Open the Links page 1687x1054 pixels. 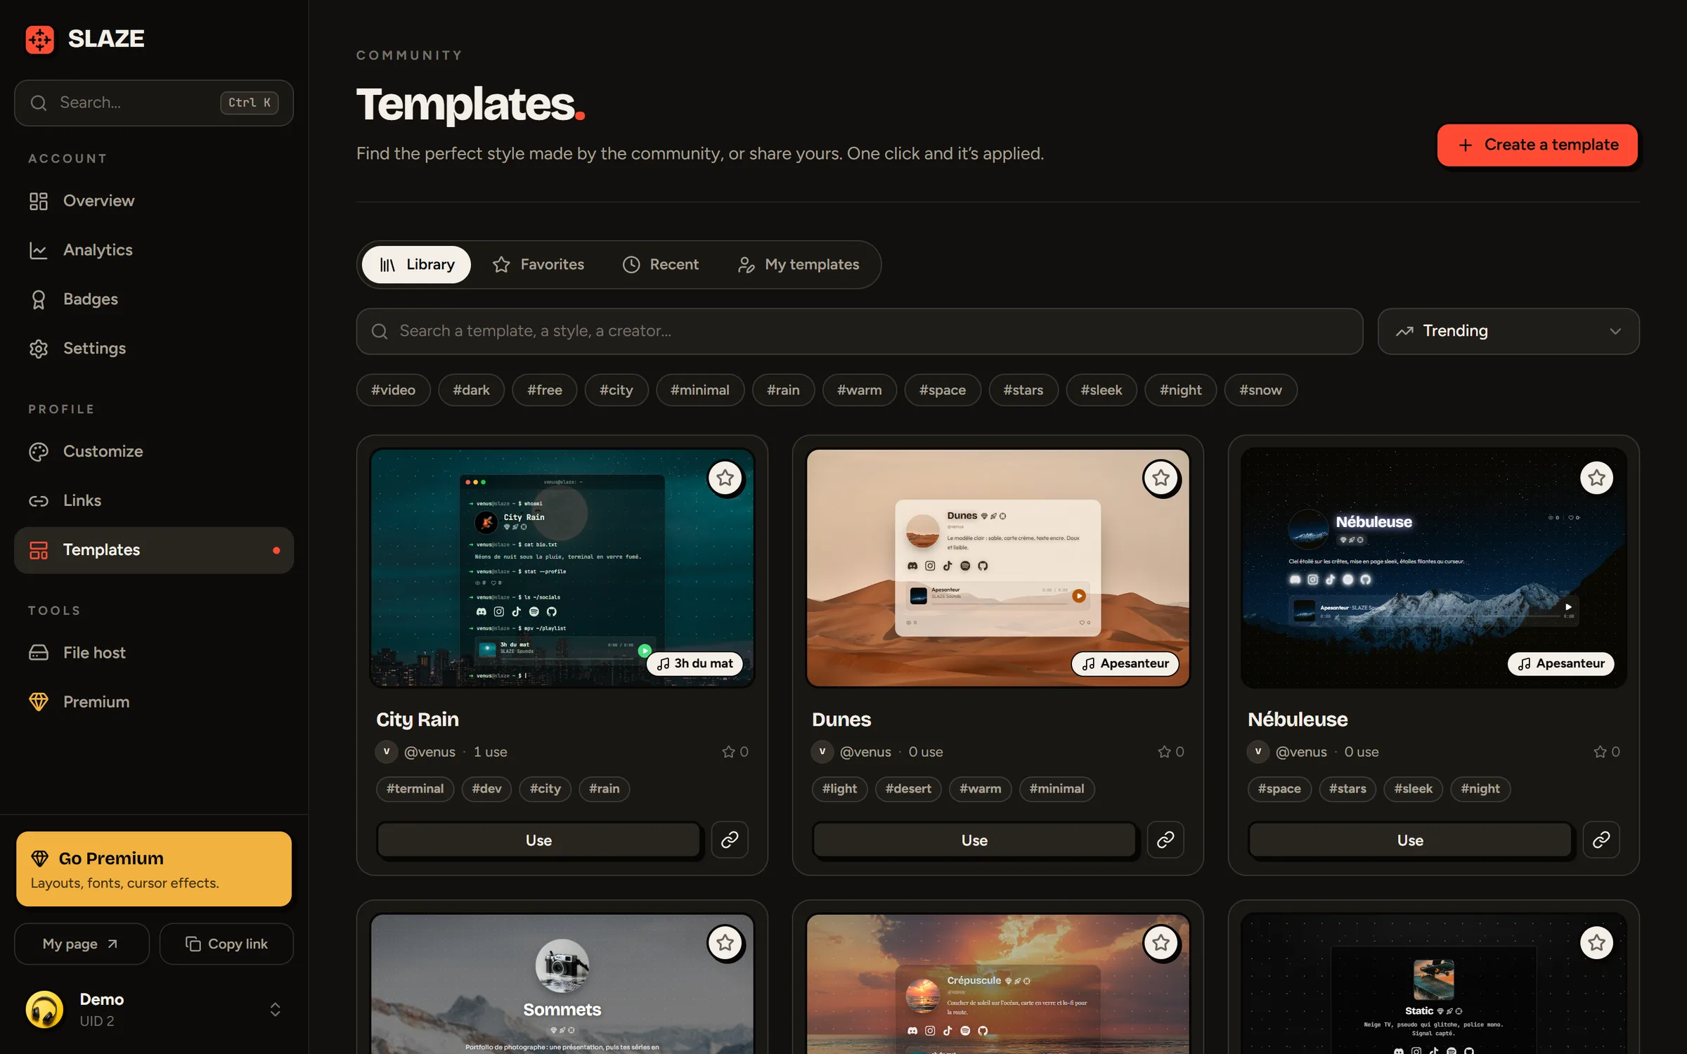click(153, 500)
